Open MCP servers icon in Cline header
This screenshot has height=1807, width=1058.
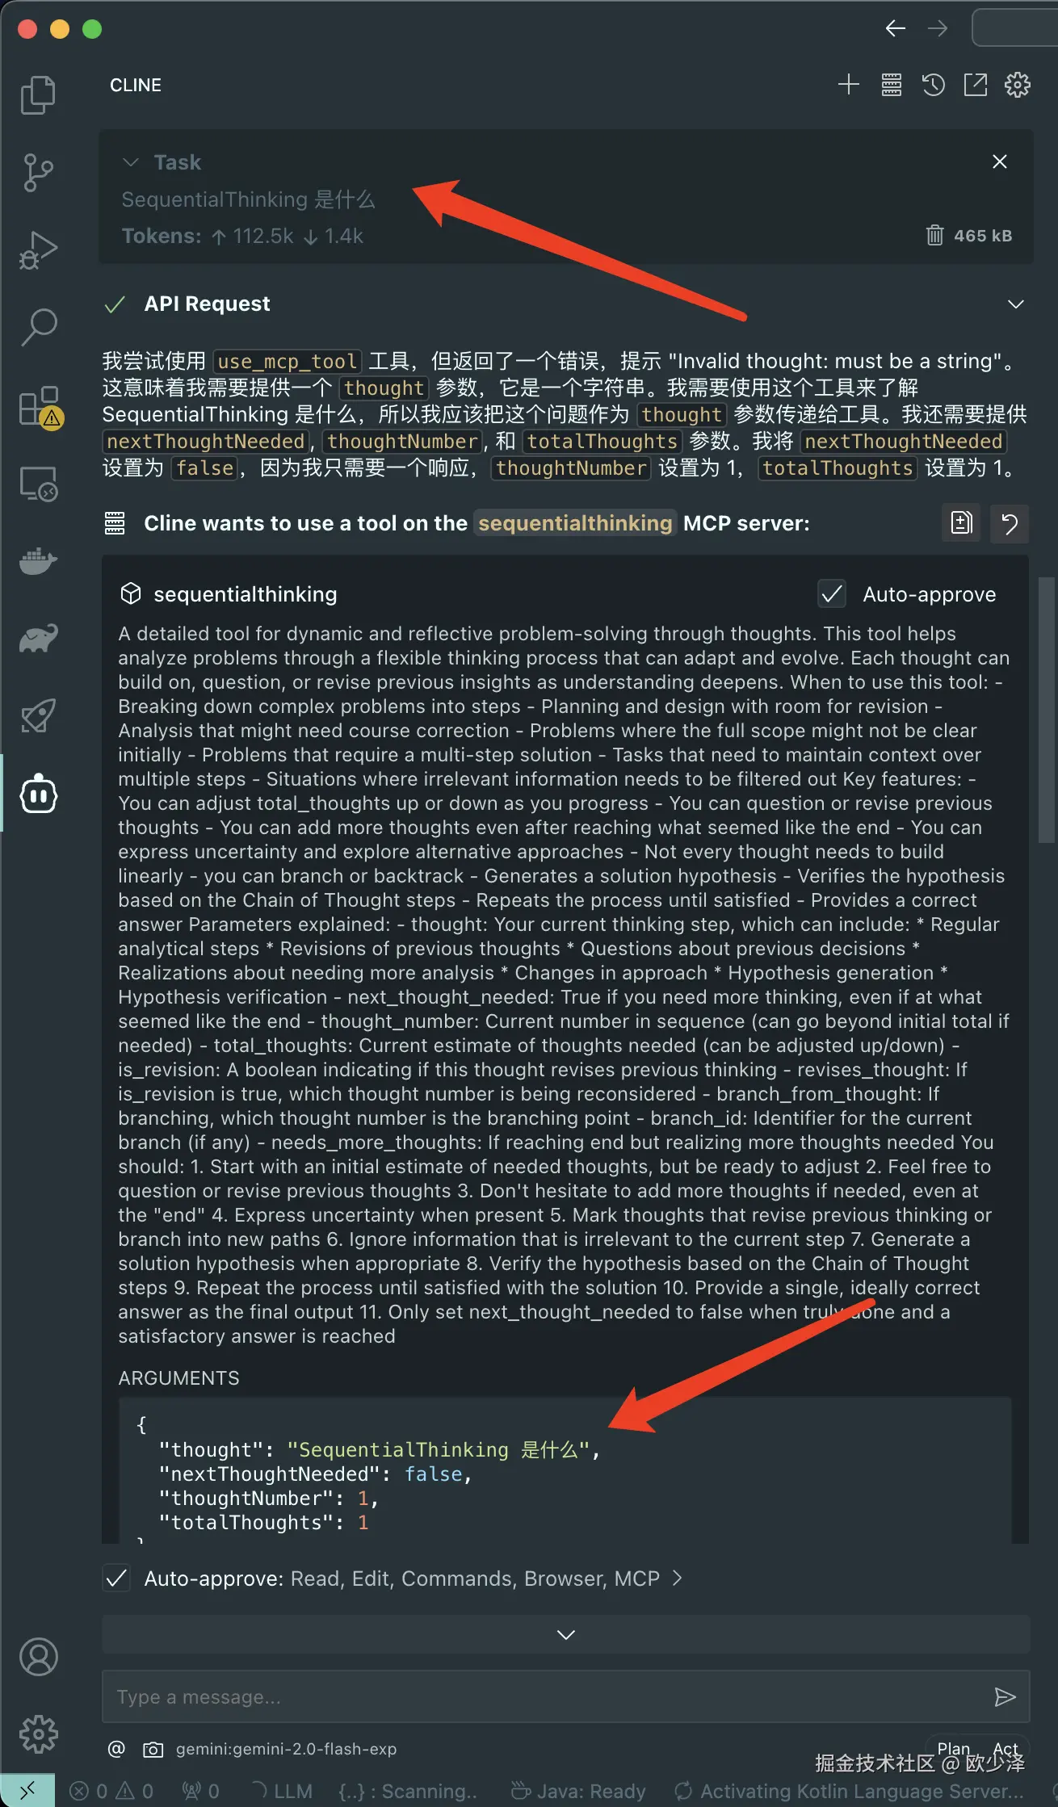891,85
